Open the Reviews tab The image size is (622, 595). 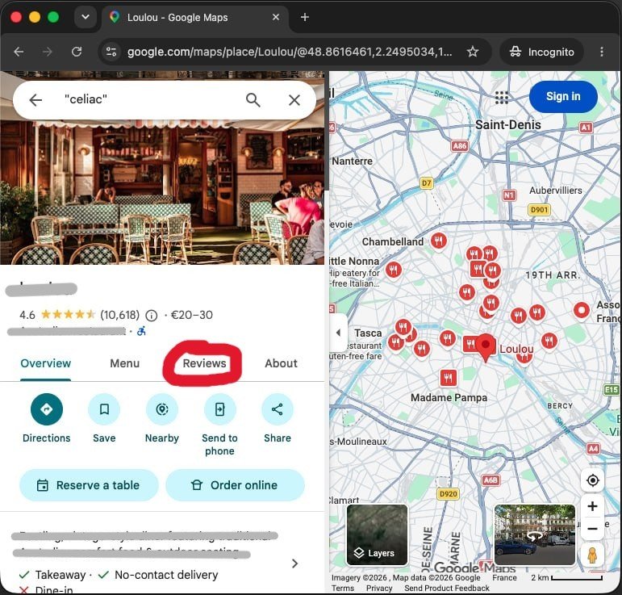tap(204, 363)
